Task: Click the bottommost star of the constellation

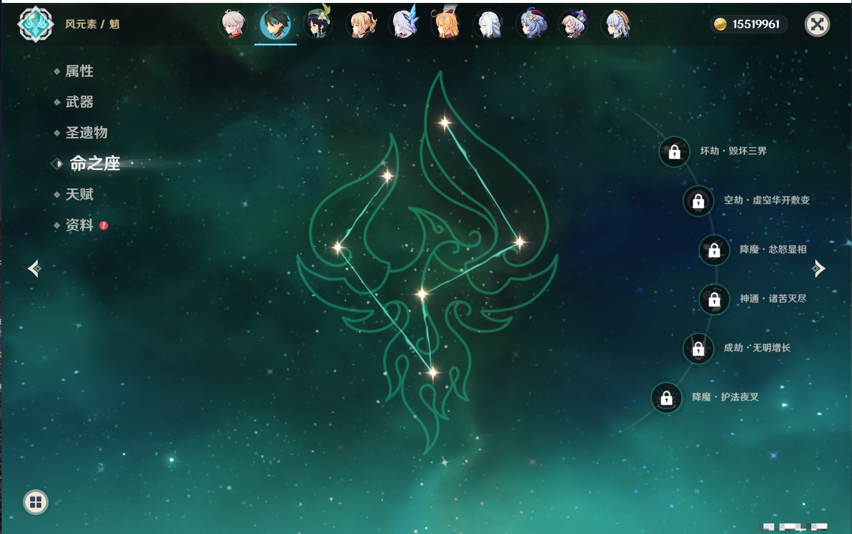Action: click(x=432, y=372)
